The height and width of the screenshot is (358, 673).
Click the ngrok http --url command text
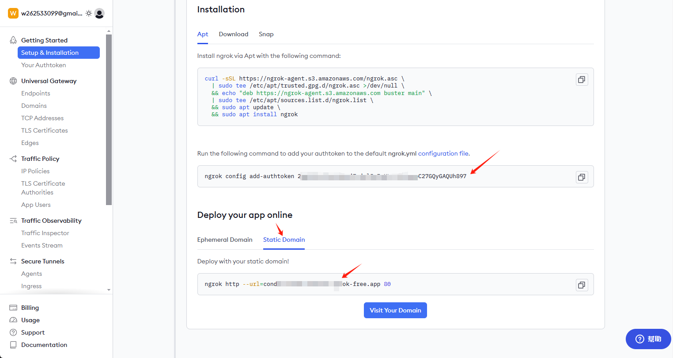click(x=298, y=284)
